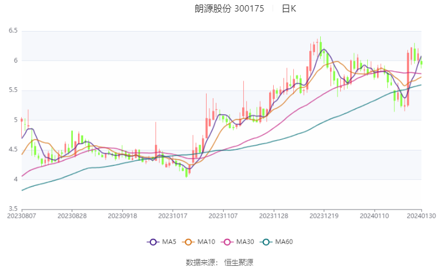Hide the MA60 series via label
The height and width of the screenshot is (267, 439).
(284, 242)
